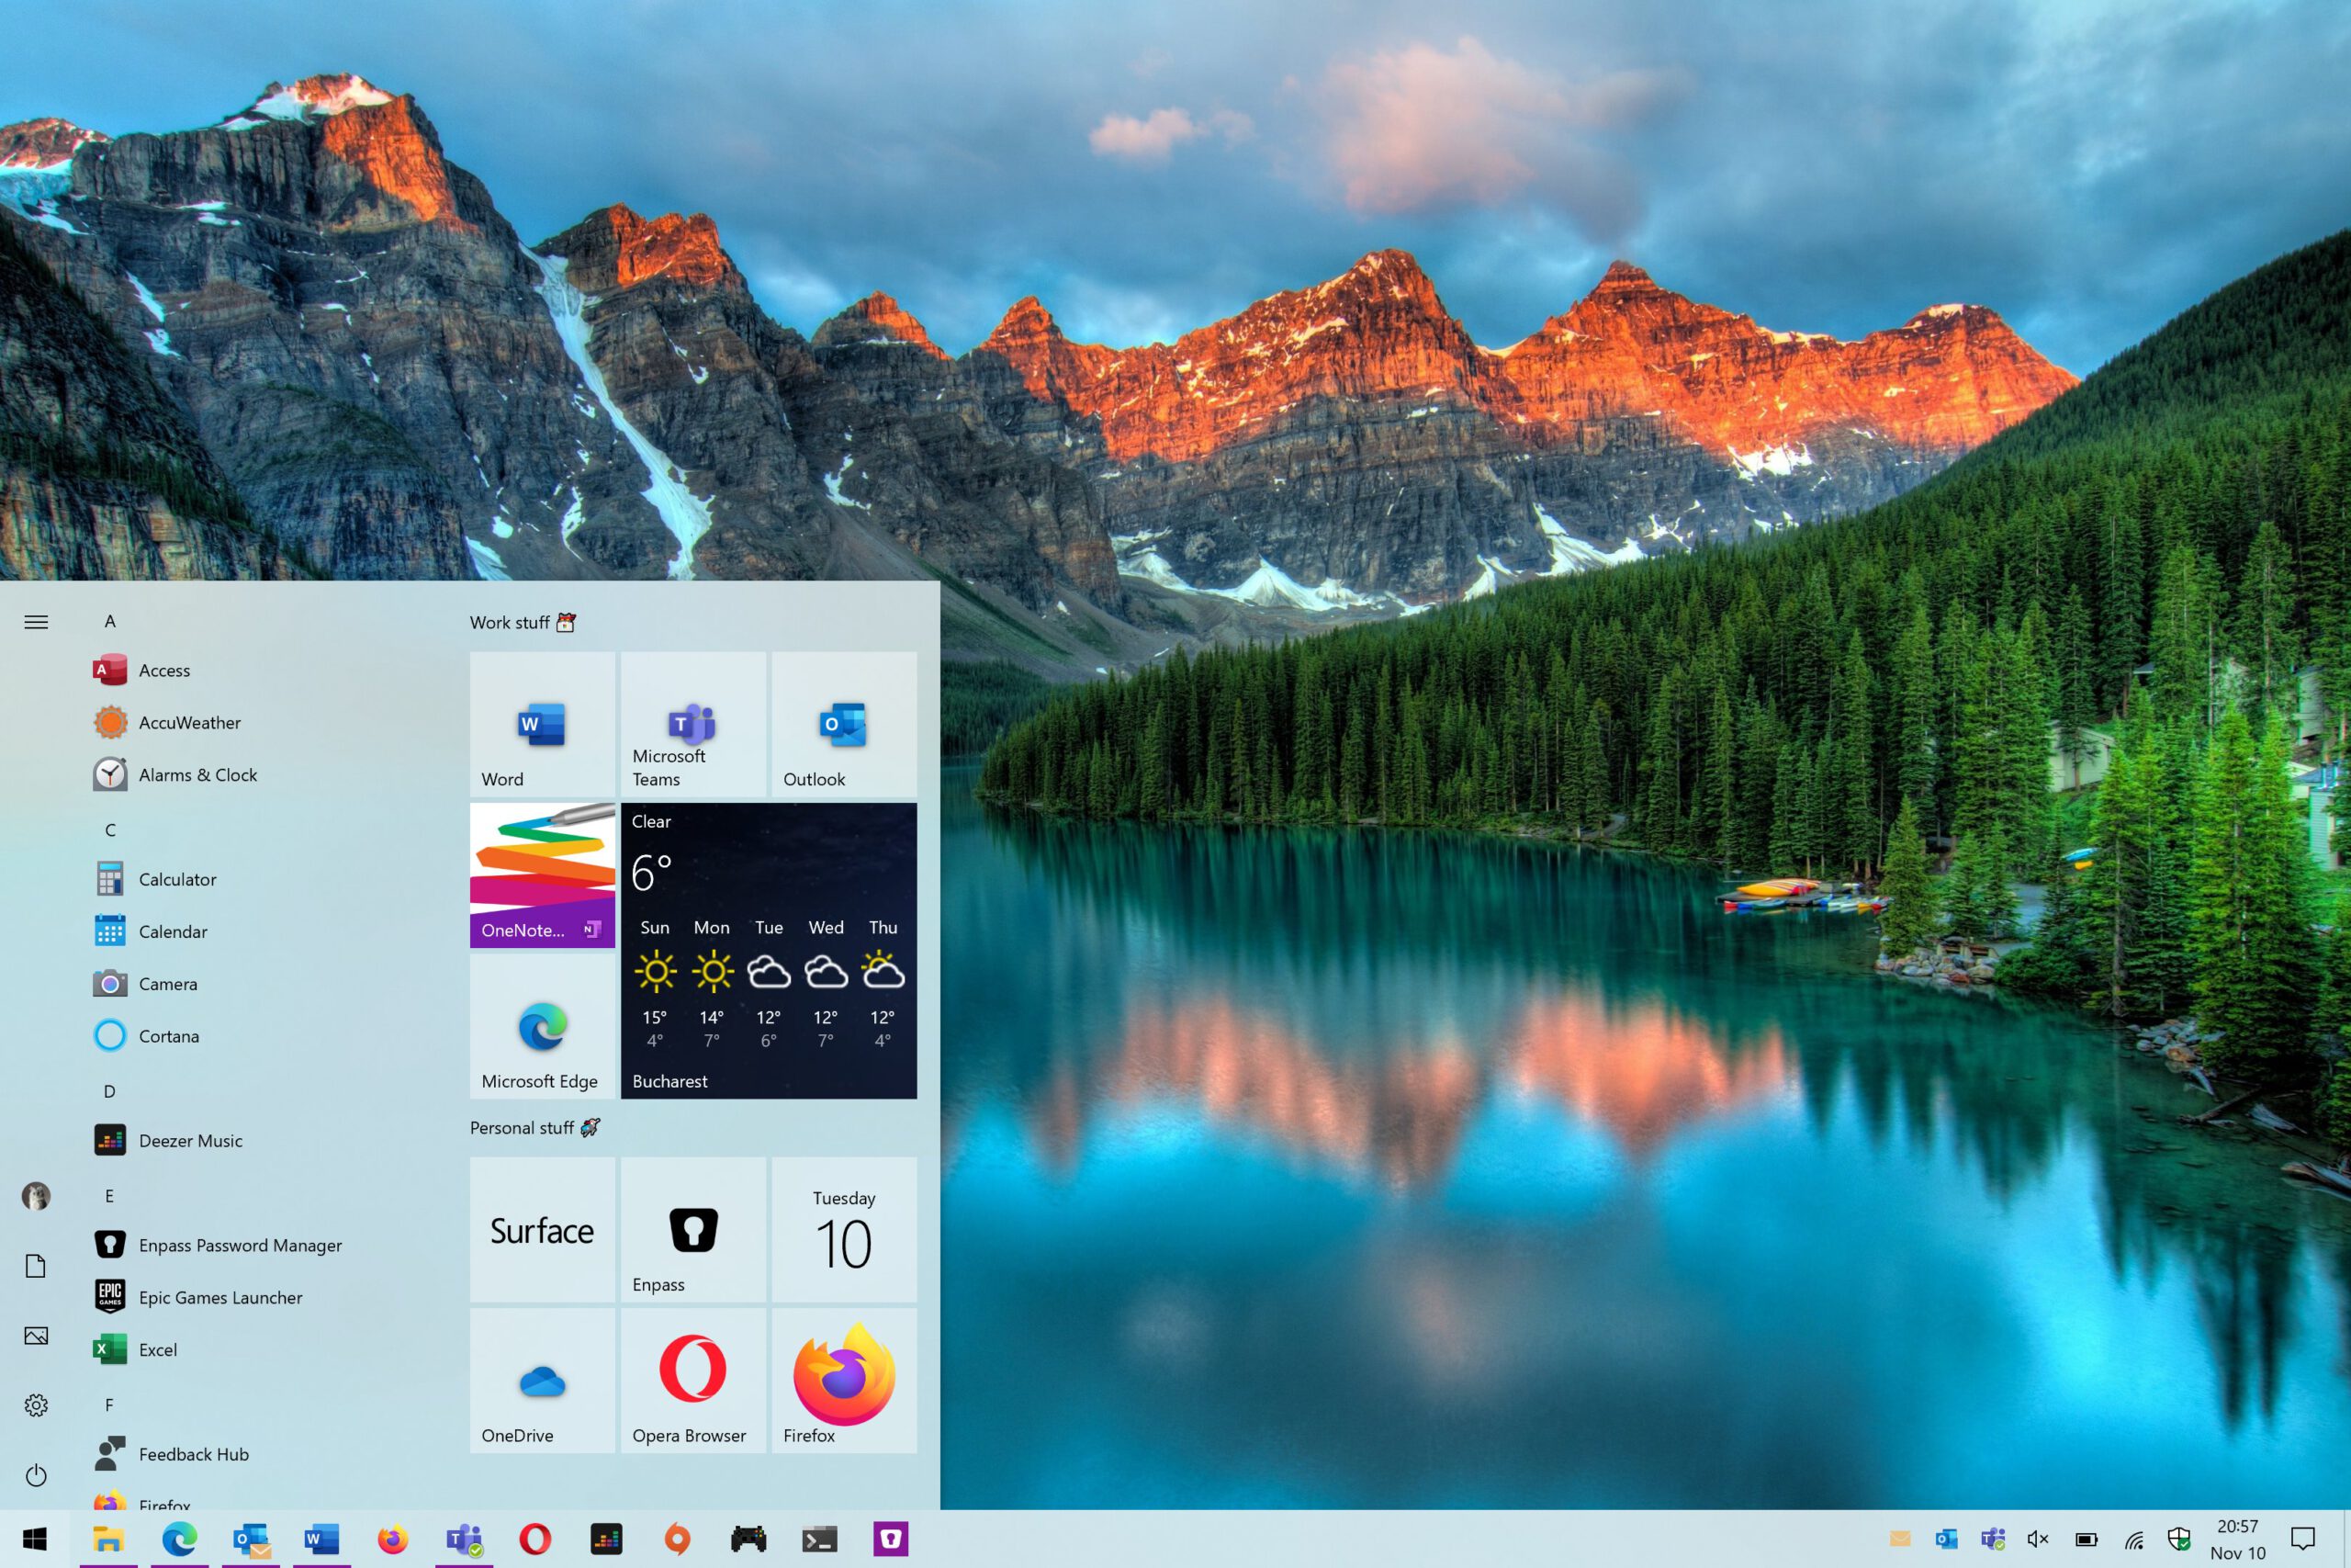Open the user account picture
2351x1568 pixels.
[x=36, y=1196]
